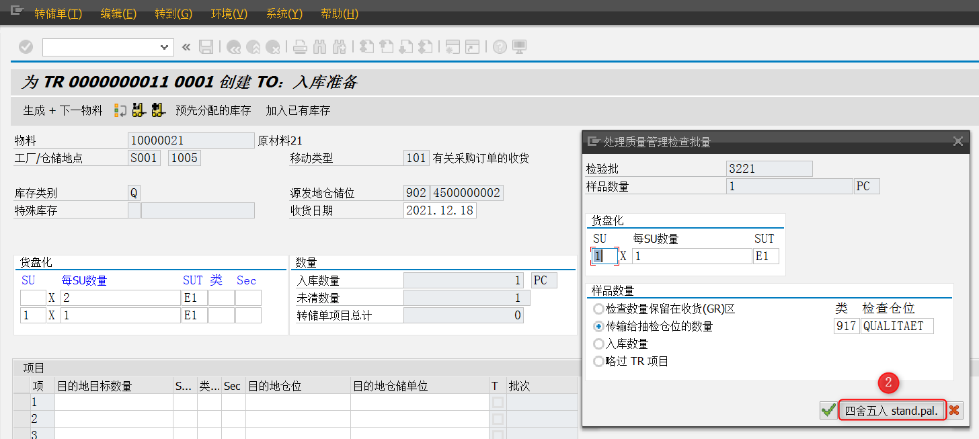Open the 转到(G) menu
This screenshot has height=439, width=979.
coord(173,13)
